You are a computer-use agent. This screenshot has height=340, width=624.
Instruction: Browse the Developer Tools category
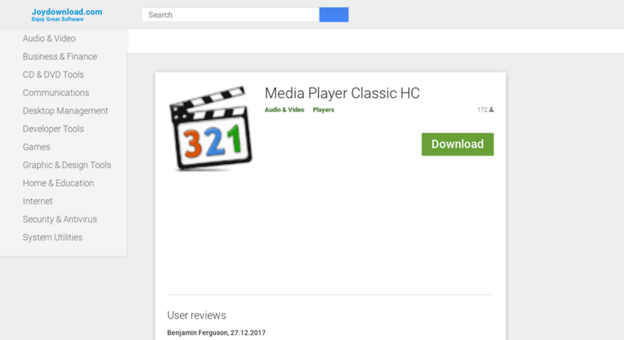tap(53, 129)
